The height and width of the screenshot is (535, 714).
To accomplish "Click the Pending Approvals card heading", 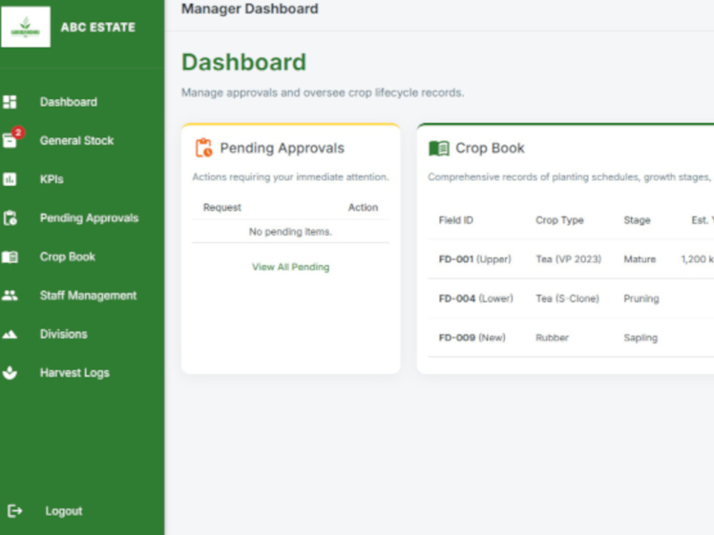I will tap(282, 148).
